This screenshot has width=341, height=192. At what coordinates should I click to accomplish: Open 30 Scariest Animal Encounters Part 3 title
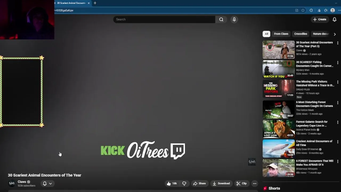tap(314, 44)
